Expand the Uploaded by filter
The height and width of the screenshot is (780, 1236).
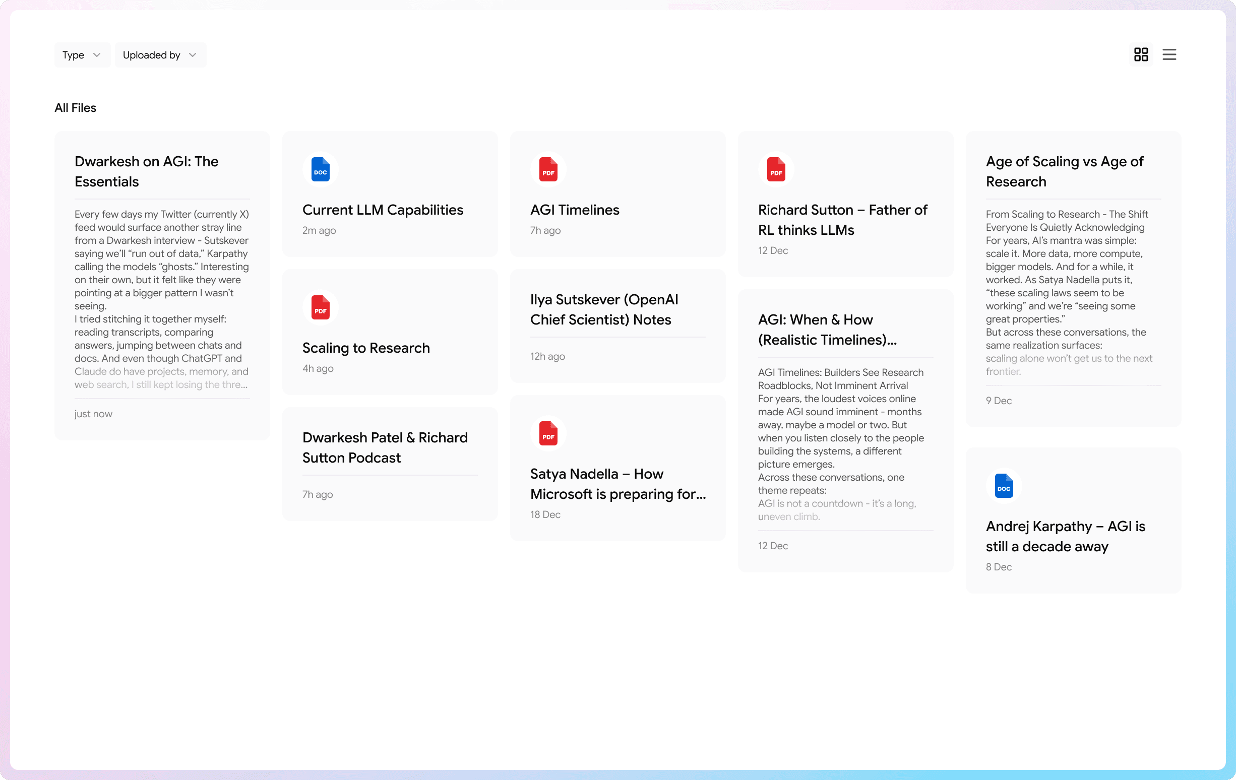(x=160, y=55)
